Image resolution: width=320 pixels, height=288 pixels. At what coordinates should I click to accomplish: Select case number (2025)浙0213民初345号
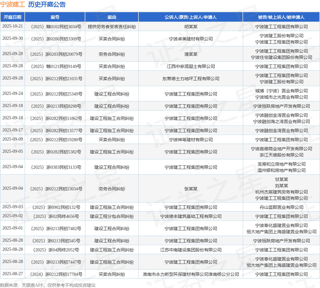56,241
